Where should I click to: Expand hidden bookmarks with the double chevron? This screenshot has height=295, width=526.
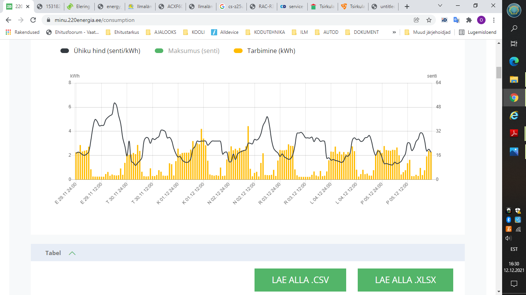click(394, 32)
